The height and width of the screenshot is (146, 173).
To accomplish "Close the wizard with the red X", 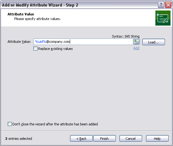I will pos(168,5).
